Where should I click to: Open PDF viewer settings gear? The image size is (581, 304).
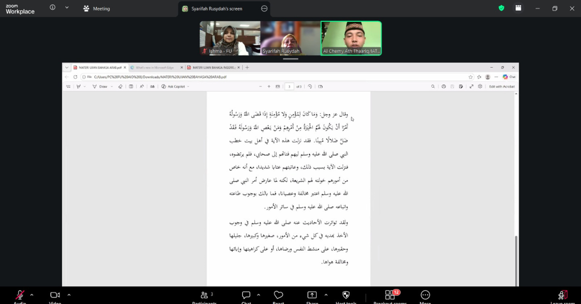pyautogui.click(x=480, y=87)
